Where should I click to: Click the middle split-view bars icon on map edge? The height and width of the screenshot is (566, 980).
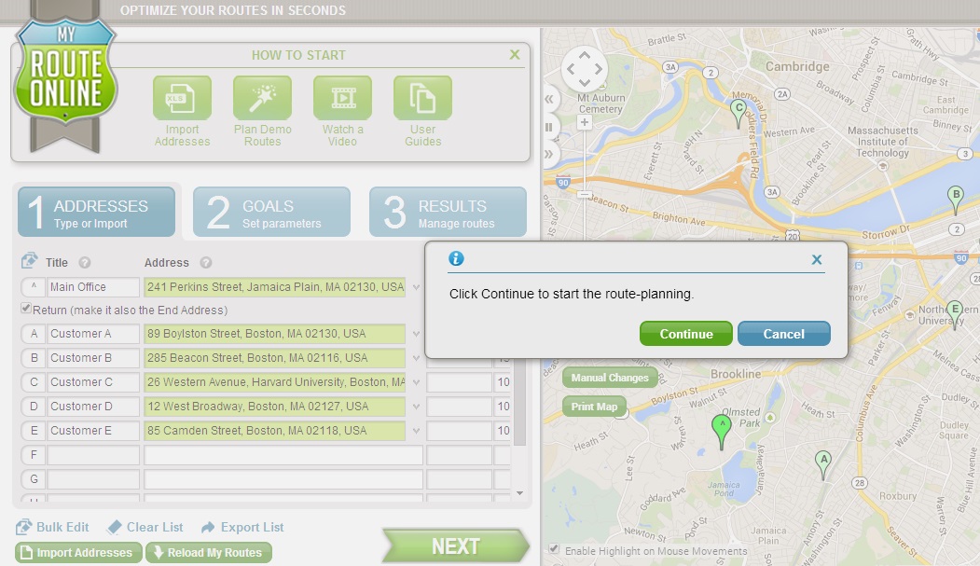point(549,128)
